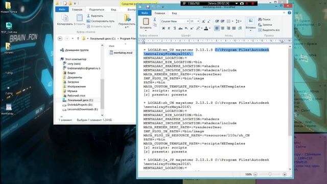Toggle Underline formatting in WordPad
Screen dimensions: 327x184
coord(175,28)
